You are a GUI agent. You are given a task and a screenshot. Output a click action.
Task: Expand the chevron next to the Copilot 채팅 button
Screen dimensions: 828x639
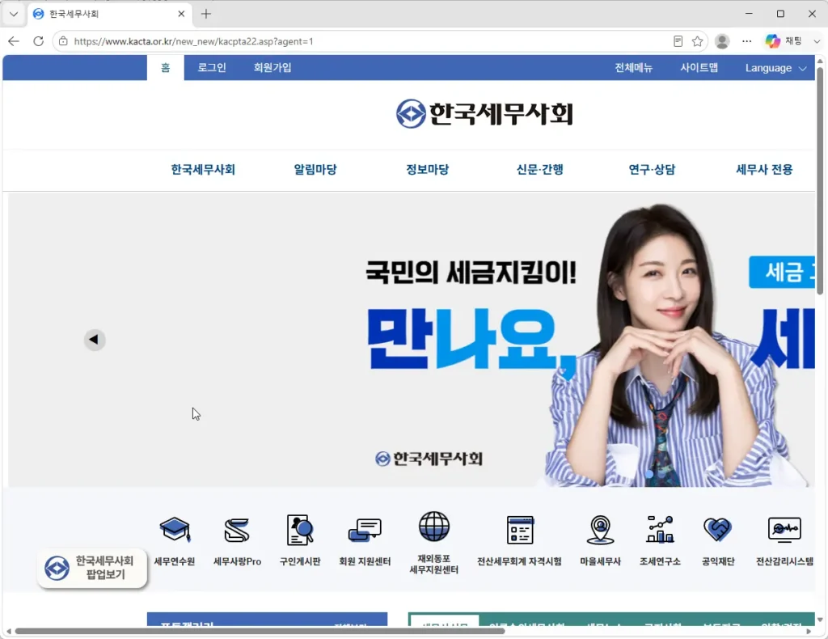coord(817,41)
